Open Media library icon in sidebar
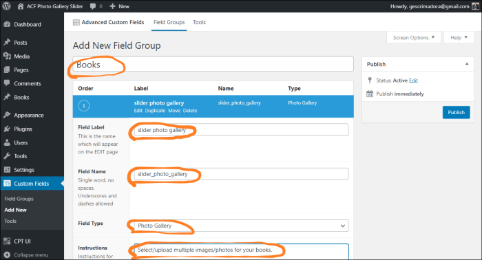 pyautogui.click(x=7, y=56)
